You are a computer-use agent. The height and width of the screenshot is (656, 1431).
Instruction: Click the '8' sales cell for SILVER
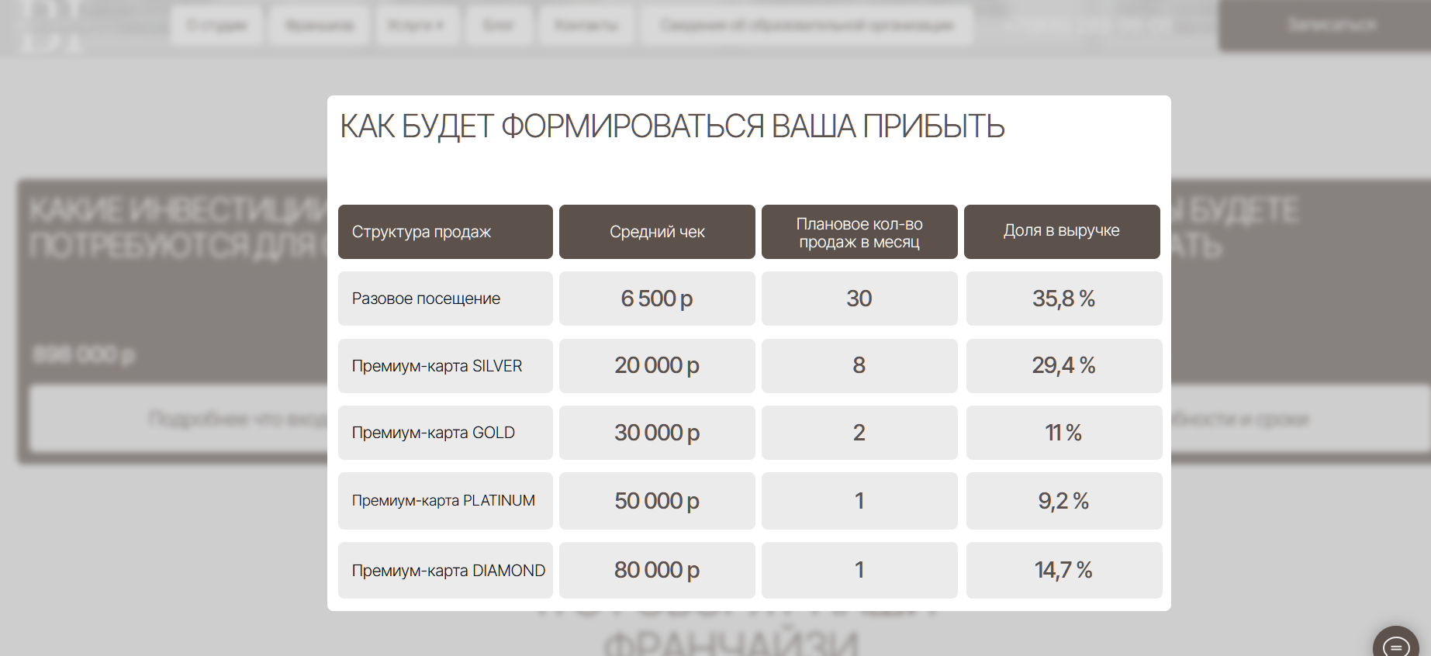pos(859,366)
